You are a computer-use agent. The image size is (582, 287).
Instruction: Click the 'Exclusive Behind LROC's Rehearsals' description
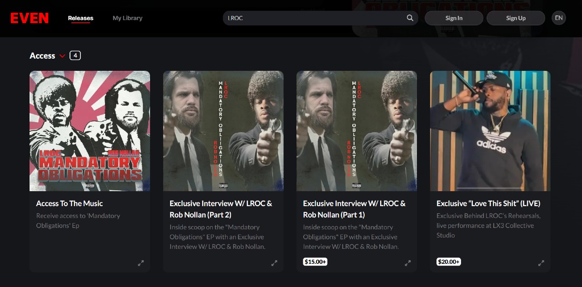point(488,225)
